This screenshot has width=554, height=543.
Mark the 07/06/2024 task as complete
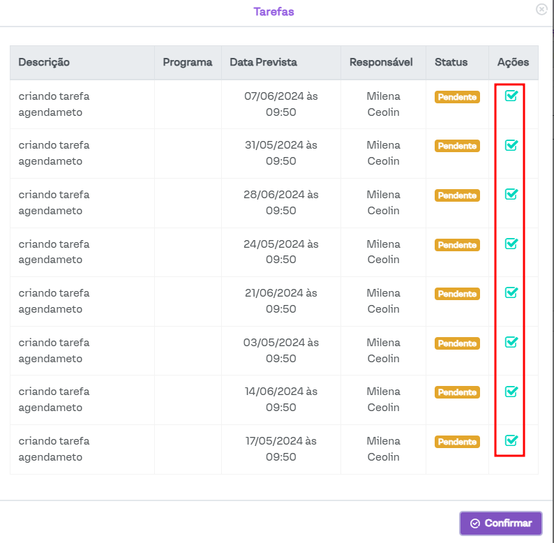click(x=511, y=96)
